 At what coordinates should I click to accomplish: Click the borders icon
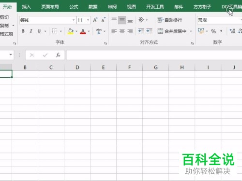coord(55,31)
